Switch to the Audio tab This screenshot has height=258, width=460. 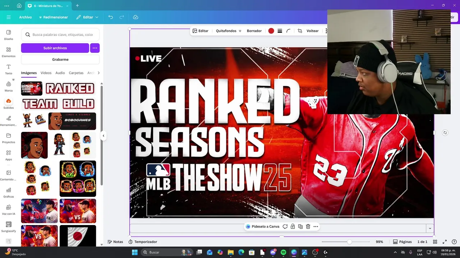(x=60, y=73)
